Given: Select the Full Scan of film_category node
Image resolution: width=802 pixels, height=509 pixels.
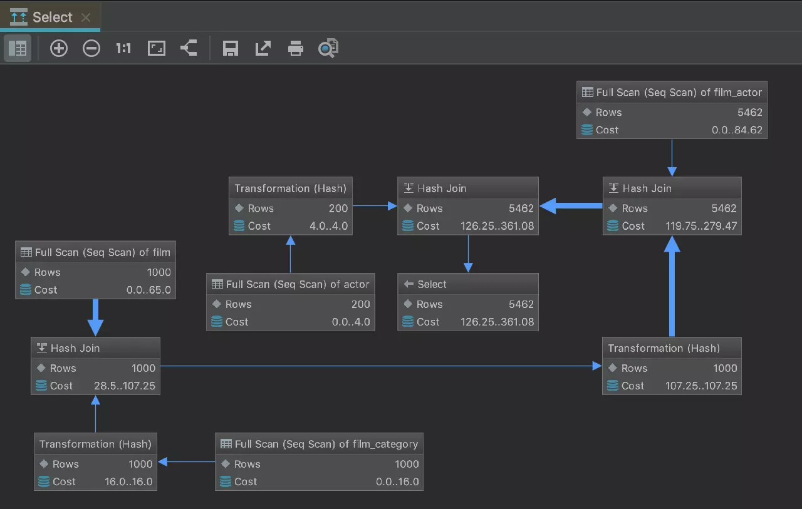Looking at the screenshot, I should [x=319, y=444].
